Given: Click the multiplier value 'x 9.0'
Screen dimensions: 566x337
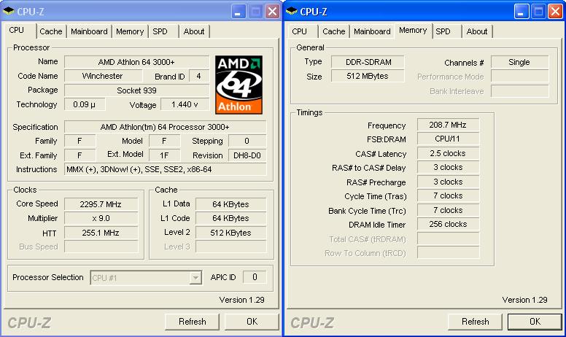Looking at the screenshot, I should click(x=101, y=218).
